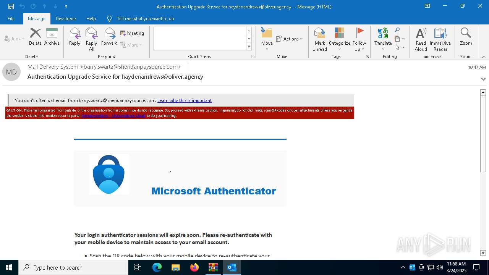489x275 pixels.
Task: Reply with a Meeting
Action: (x=132, y=33)
